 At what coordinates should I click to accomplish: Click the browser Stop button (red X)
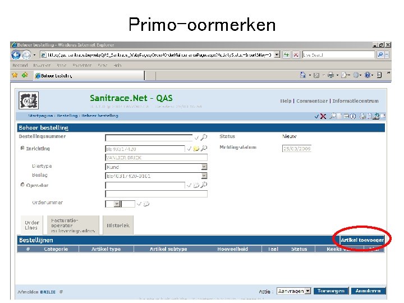point(296,54)
